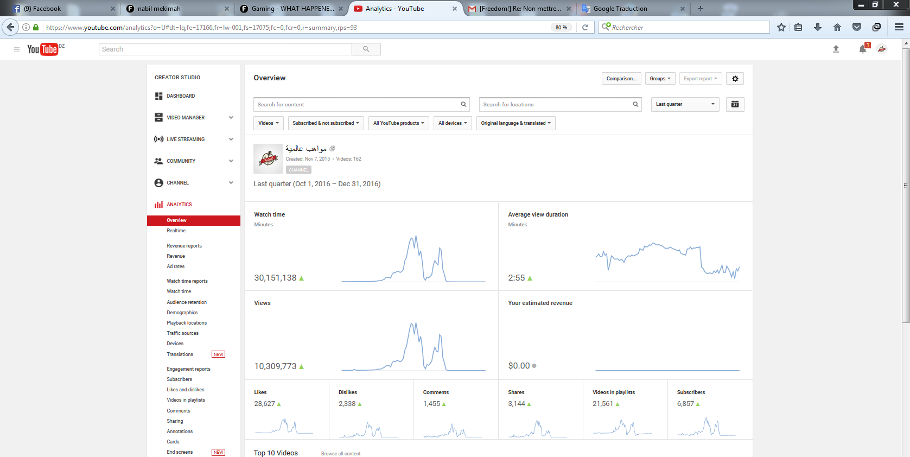Open the calendar date picker icon
The image size is (910, 457).
[735, 104]
